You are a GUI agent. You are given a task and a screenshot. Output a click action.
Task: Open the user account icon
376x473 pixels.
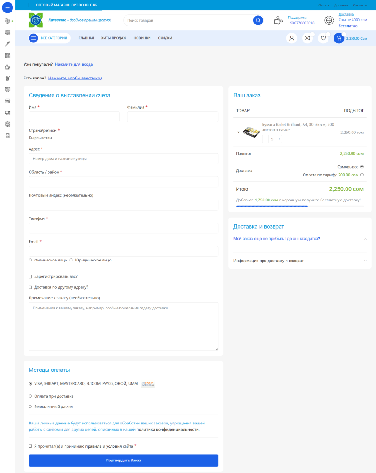pyautogui.click(x=292, y=38)
